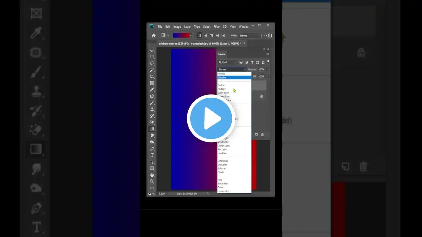Select the Spot Healing Brush tool
Viewport: 422px width, 237px height.
click(152, 96)
